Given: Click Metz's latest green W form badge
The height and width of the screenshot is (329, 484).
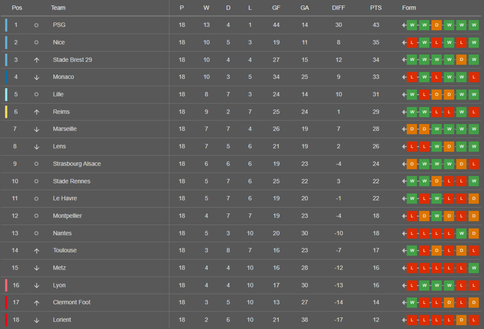Looking at the screenshot, I should [x=474, y=268].
